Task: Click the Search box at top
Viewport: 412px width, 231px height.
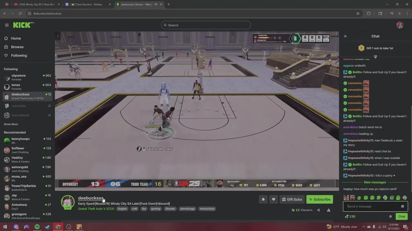Action: (206, 25)
